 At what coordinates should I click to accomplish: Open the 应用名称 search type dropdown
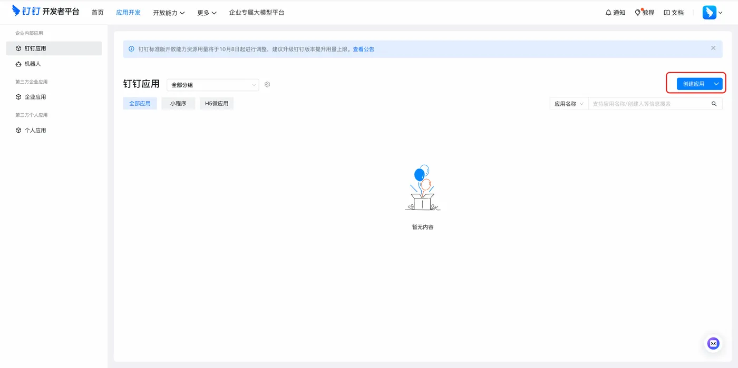(569, 104)
